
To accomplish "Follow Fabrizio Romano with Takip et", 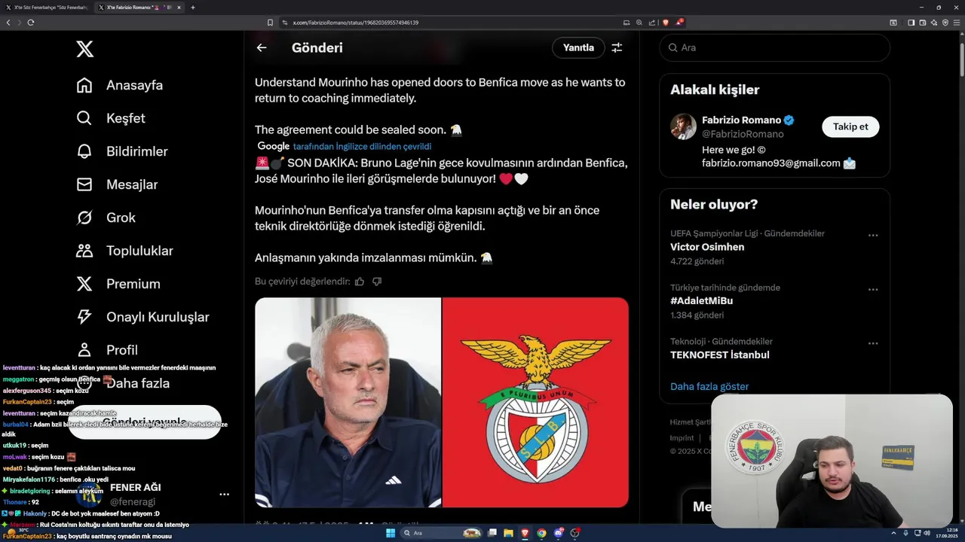I will [x=850, y=126].
